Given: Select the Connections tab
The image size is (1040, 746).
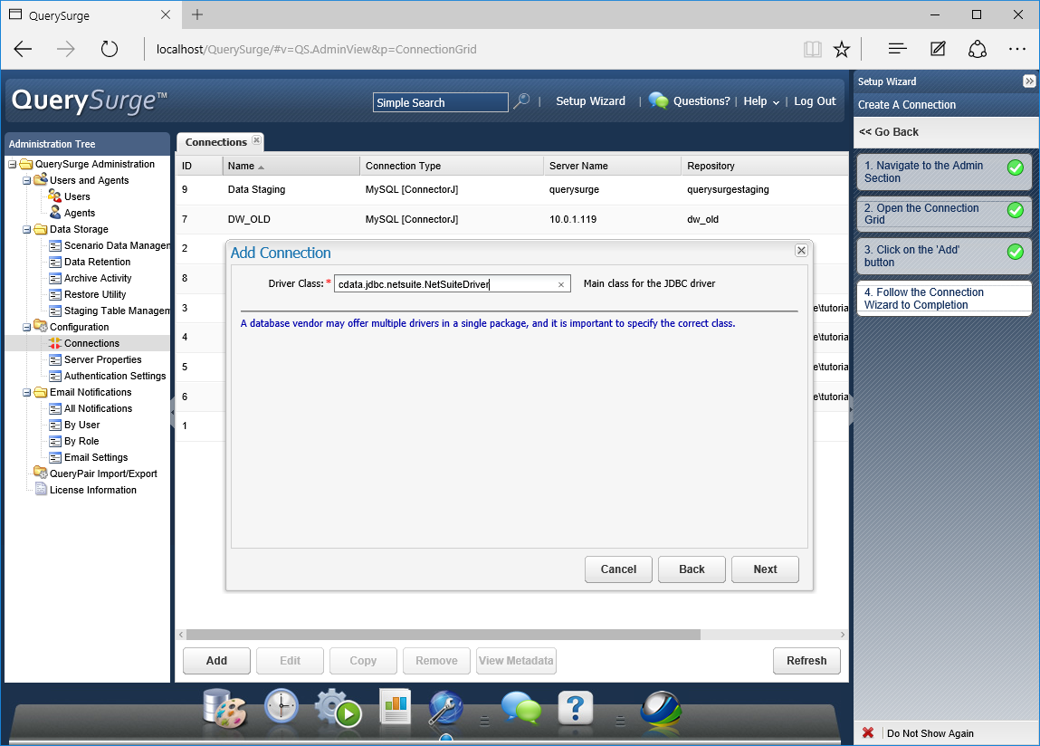Looking at the screenshot, I should click(x=216, y=142).
